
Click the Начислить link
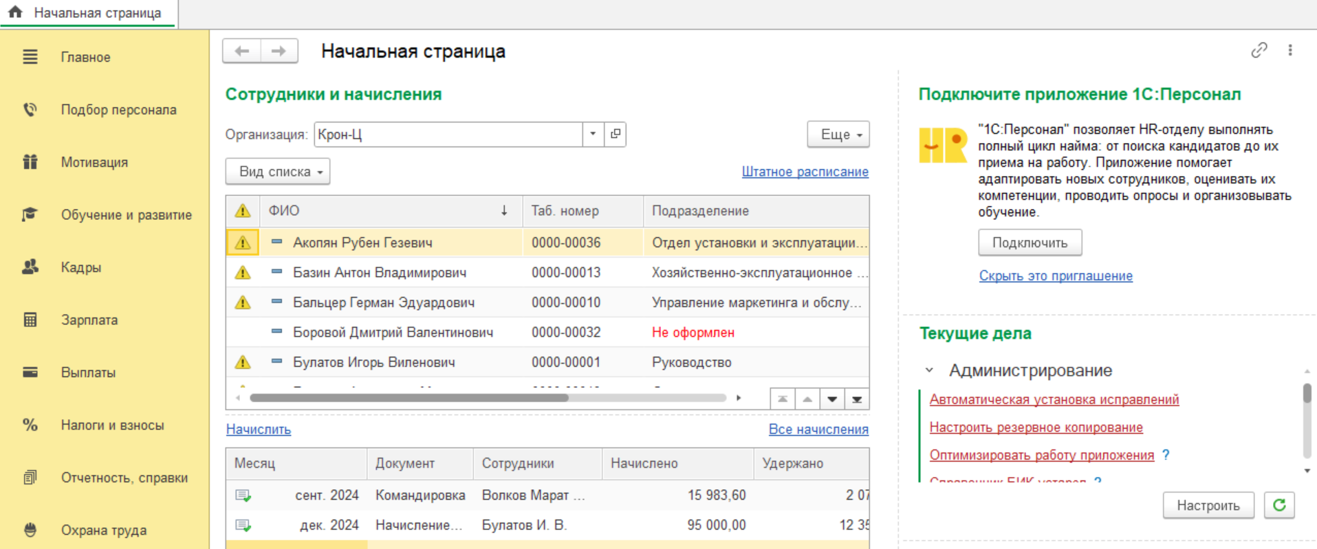pyautogui.click(x=259, y=429)
